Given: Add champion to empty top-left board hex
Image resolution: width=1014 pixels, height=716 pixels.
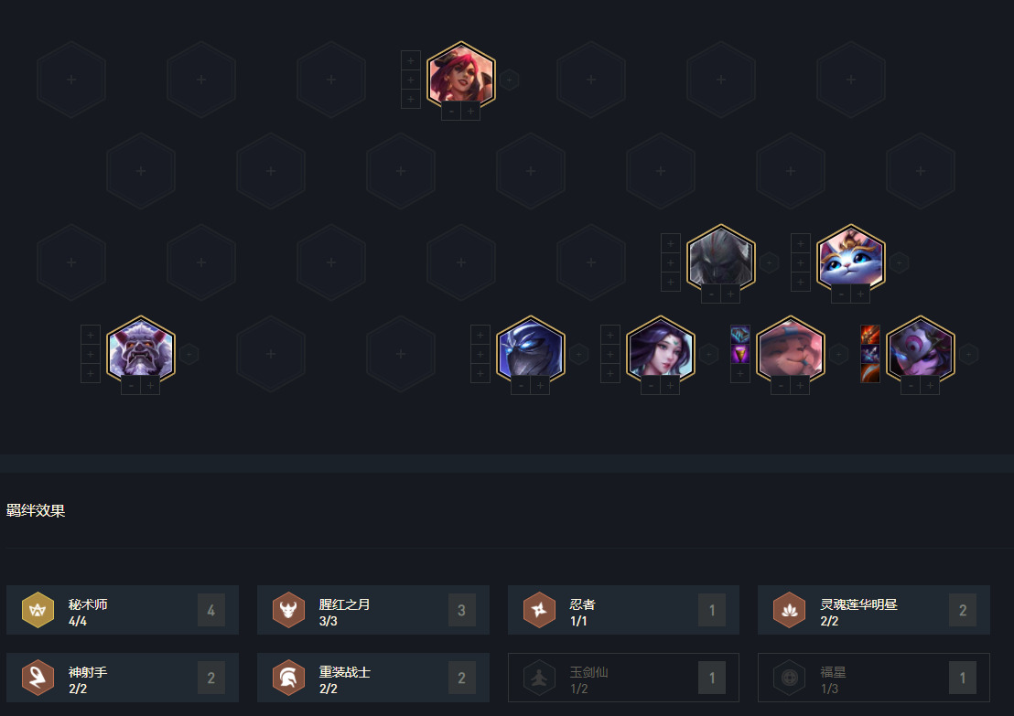Looking at the screenshot, I should (x=71, y=80).
